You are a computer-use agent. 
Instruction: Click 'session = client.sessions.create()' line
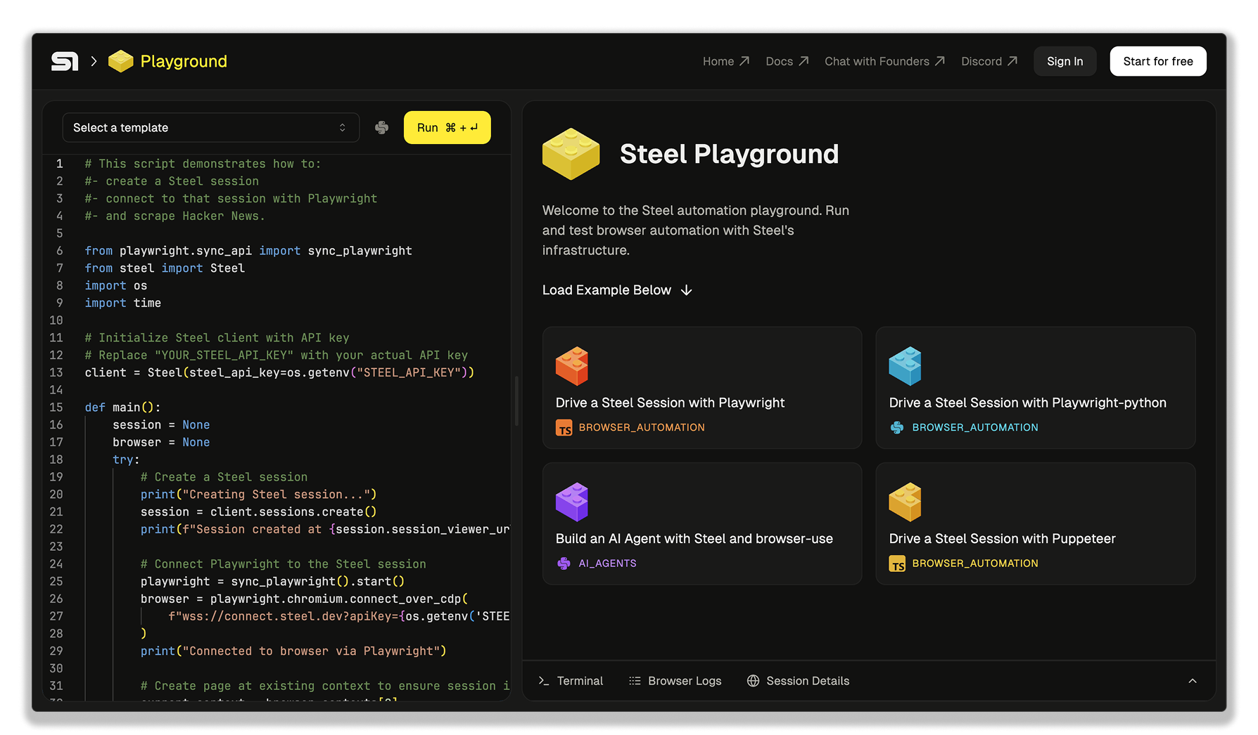(x=258, y=512)
